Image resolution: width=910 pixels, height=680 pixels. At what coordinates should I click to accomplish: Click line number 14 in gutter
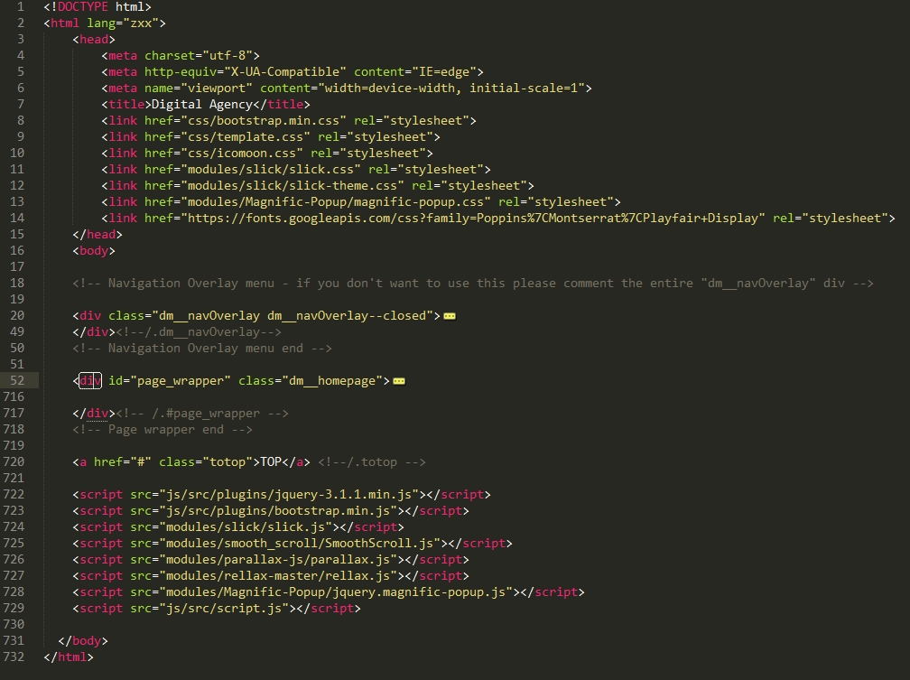(17, 218)
